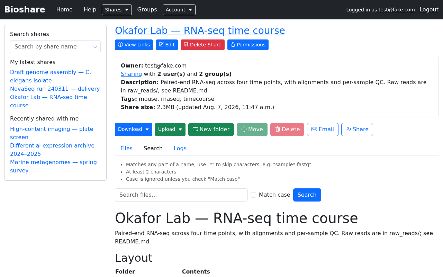Click the New folder button label

pos(215,129)
